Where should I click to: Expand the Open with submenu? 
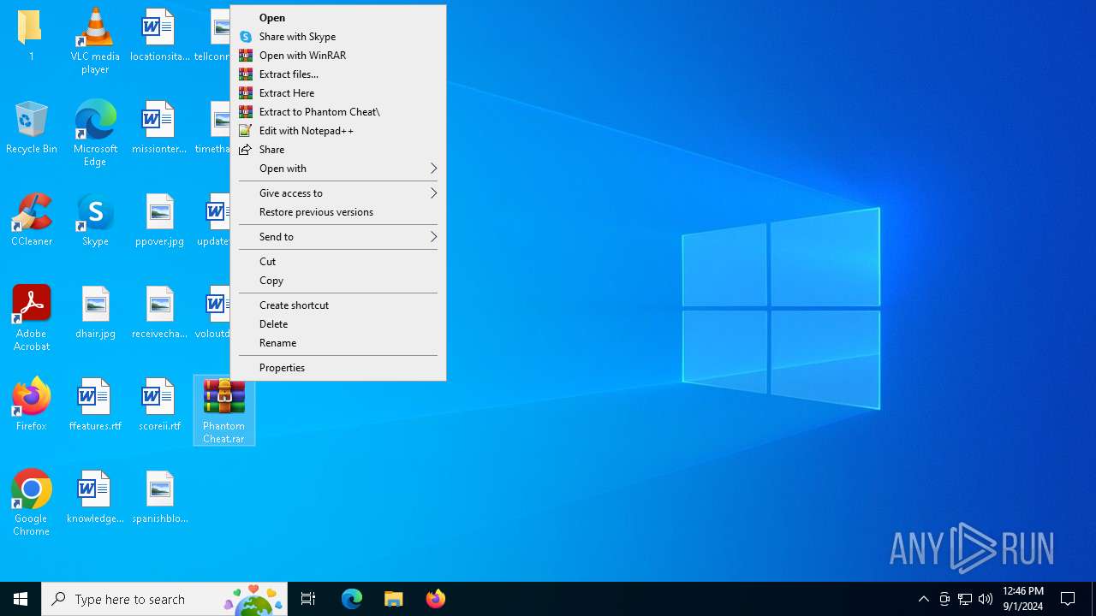[x=338, y=169]
